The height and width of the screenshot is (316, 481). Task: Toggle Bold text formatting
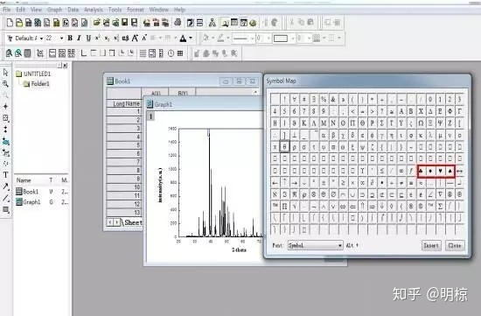tap(70, 39)
